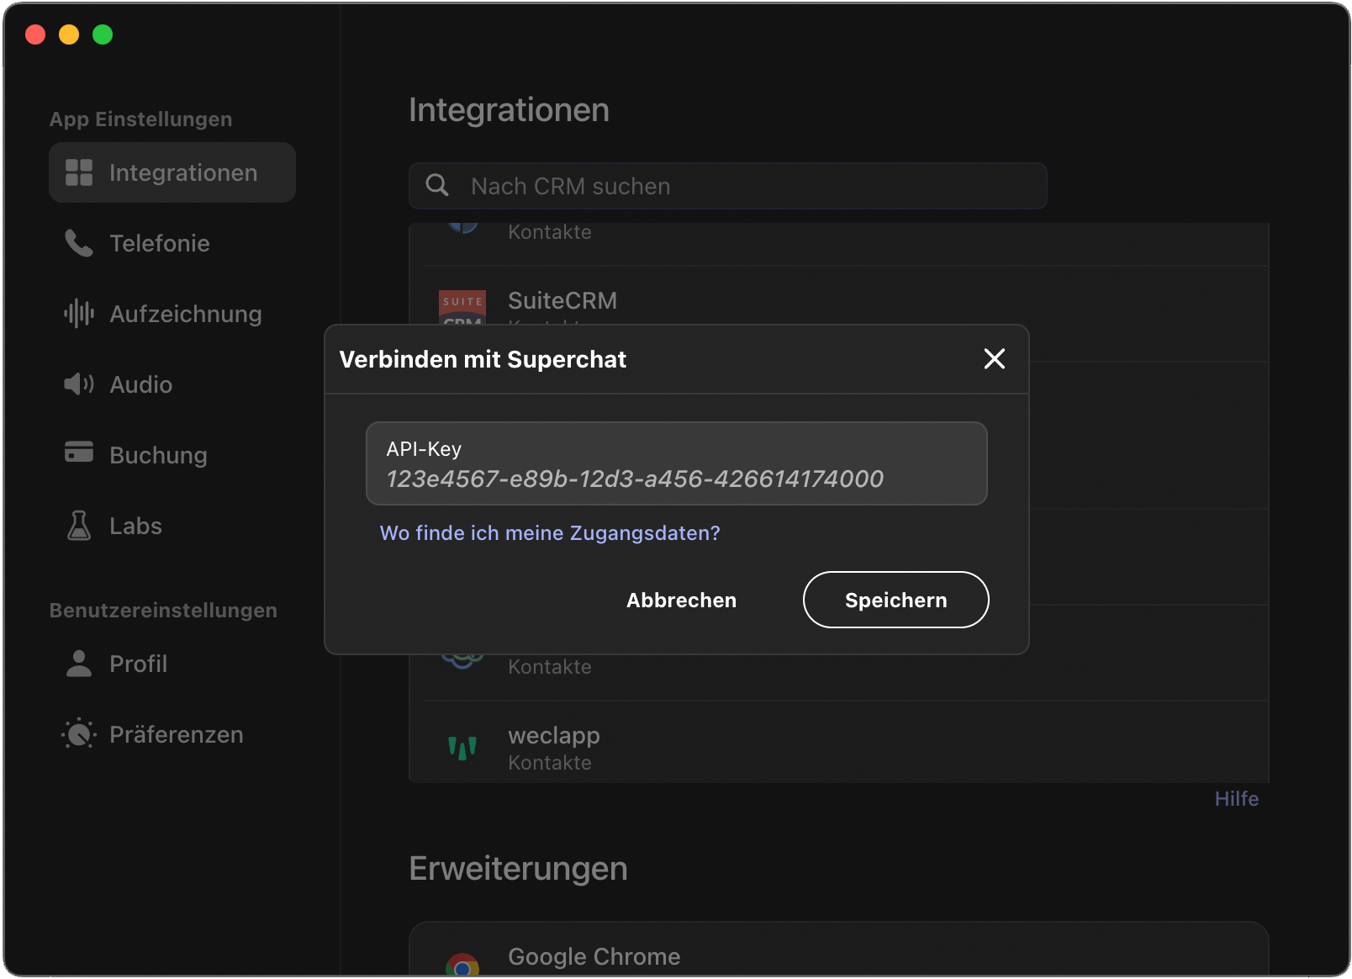Open the Hilfe link
The height and width of the screenshot is (979, 1352).
1236,798
